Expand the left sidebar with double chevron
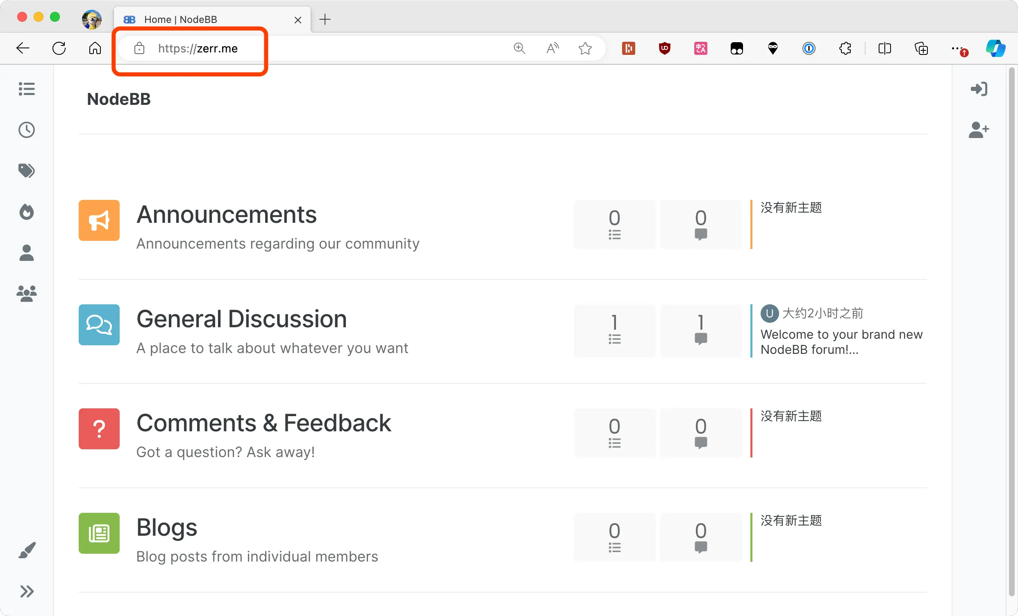1018x616 pixels. coord(27,591)
